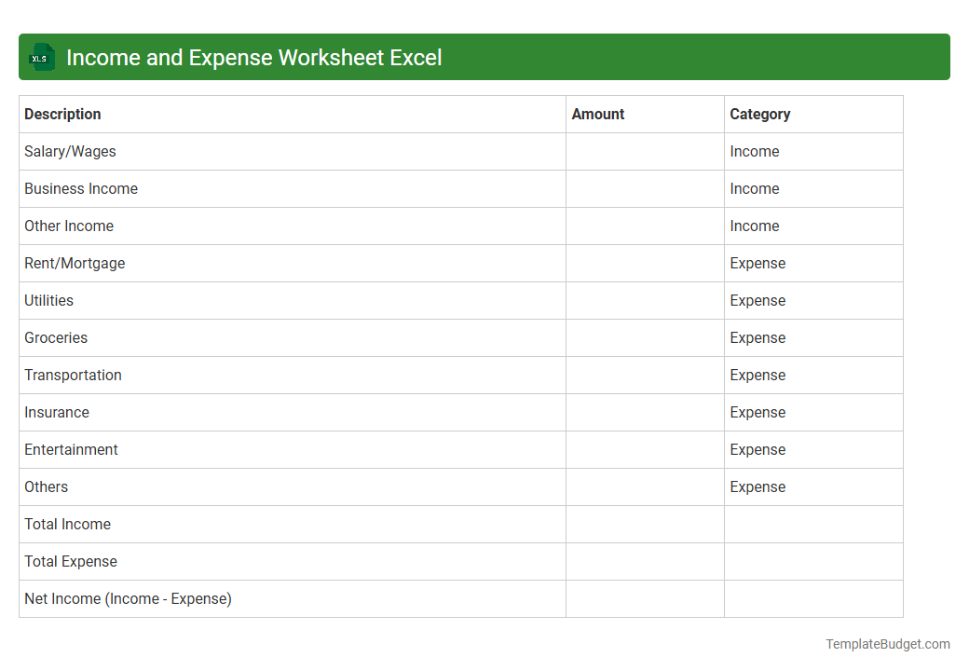Click the Business Income description cell
The image size is (969, 671).
click(81, 188)
